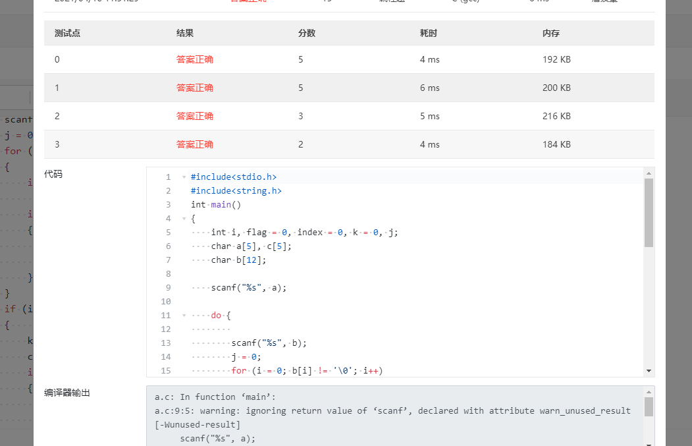Collapse the do-block fold arrow at line 11
692x446 pixels.
click(184, 316)
